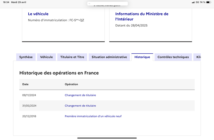Click the Date column header
This screenshot has width=214, height=140.
pos(25,84)
